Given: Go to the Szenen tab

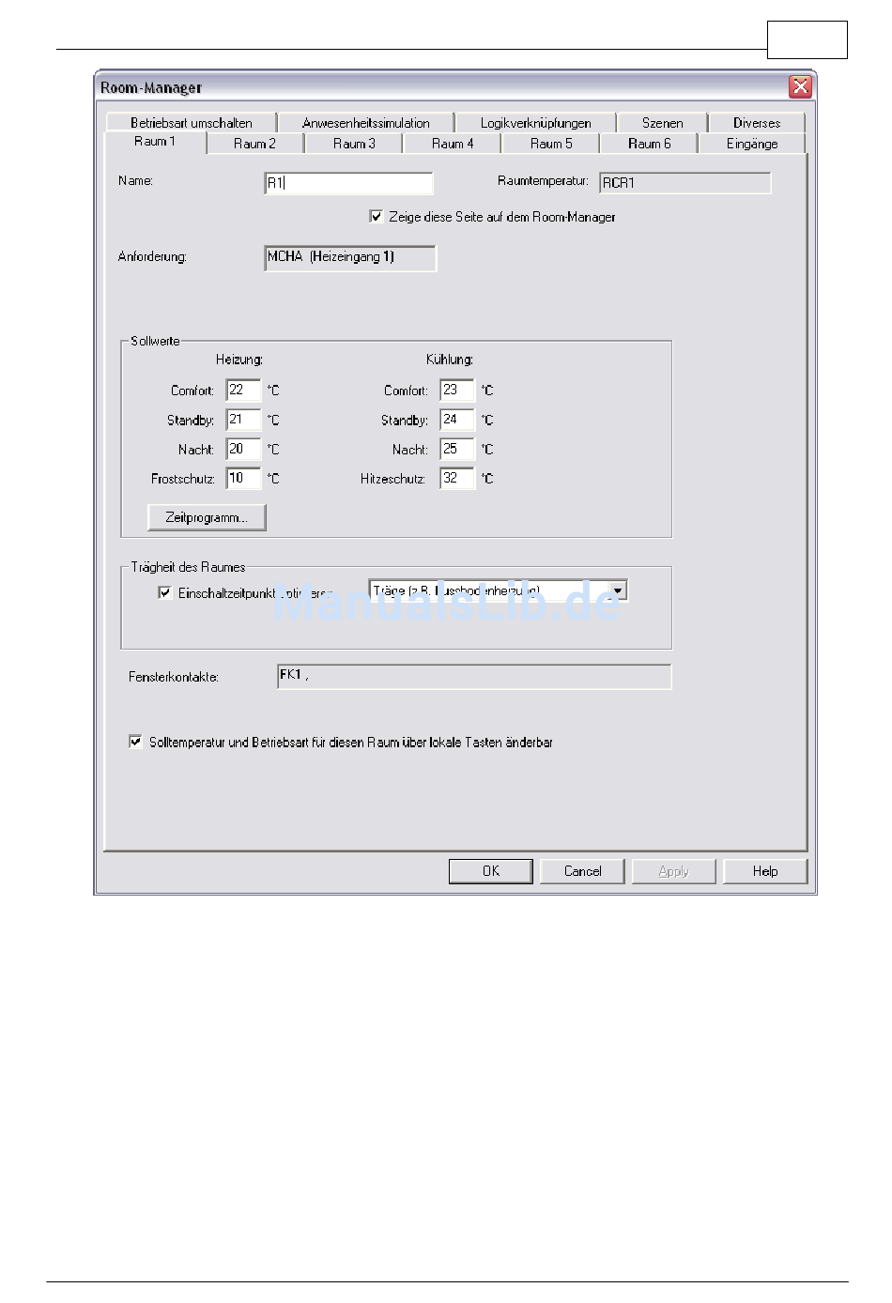Looking at the screenshot, I should [663, 123].
